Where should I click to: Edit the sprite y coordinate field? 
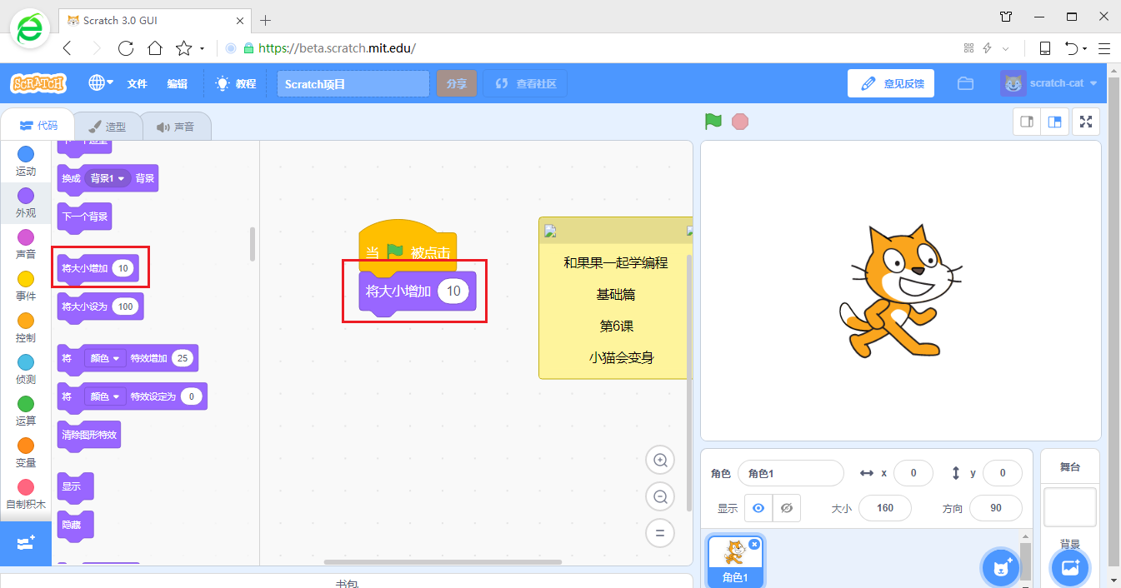tap(1003, 473)
